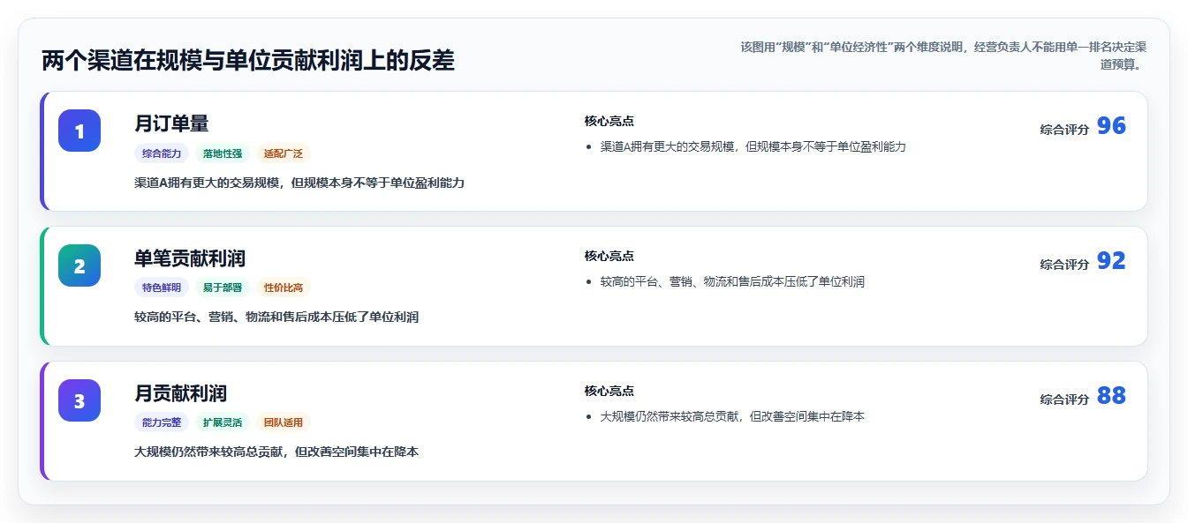Click the 综合能力 tag
Screen dimensions: 1188x523
(x=162, y=153)
